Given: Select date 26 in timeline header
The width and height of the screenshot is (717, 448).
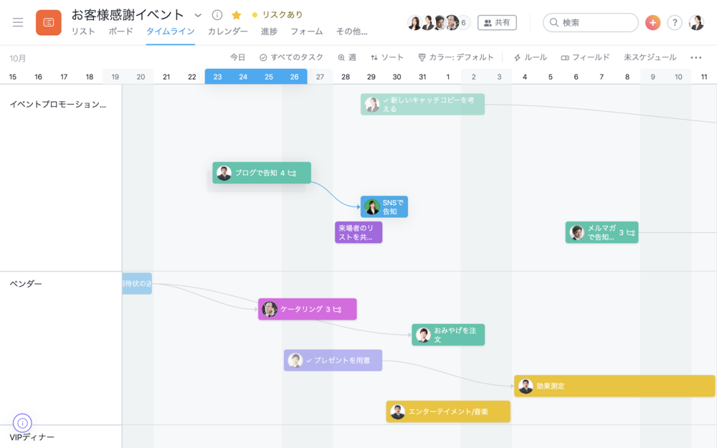Looking at the screenshot, I should tap(295, 77).
